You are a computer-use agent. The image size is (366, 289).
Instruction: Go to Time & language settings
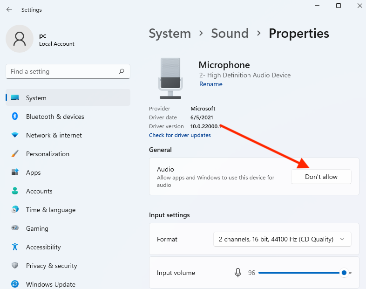(x=50, y=210)
